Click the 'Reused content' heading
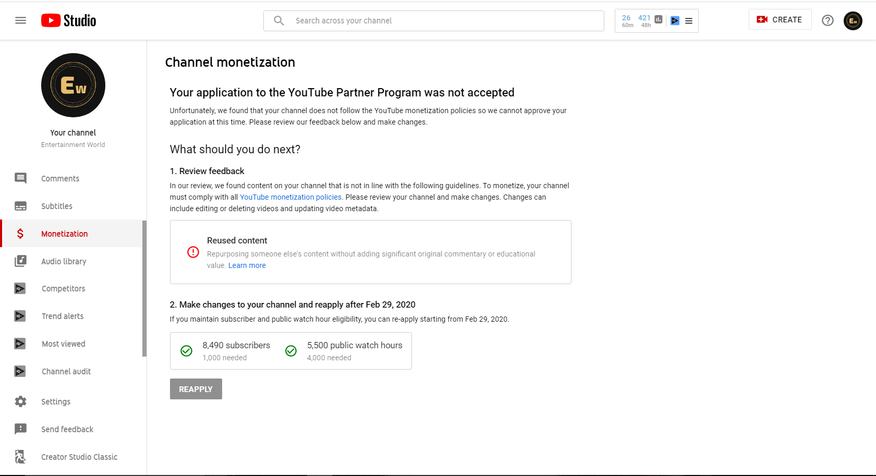This screenshot has height=476, width=876. [x=237, y=240]
